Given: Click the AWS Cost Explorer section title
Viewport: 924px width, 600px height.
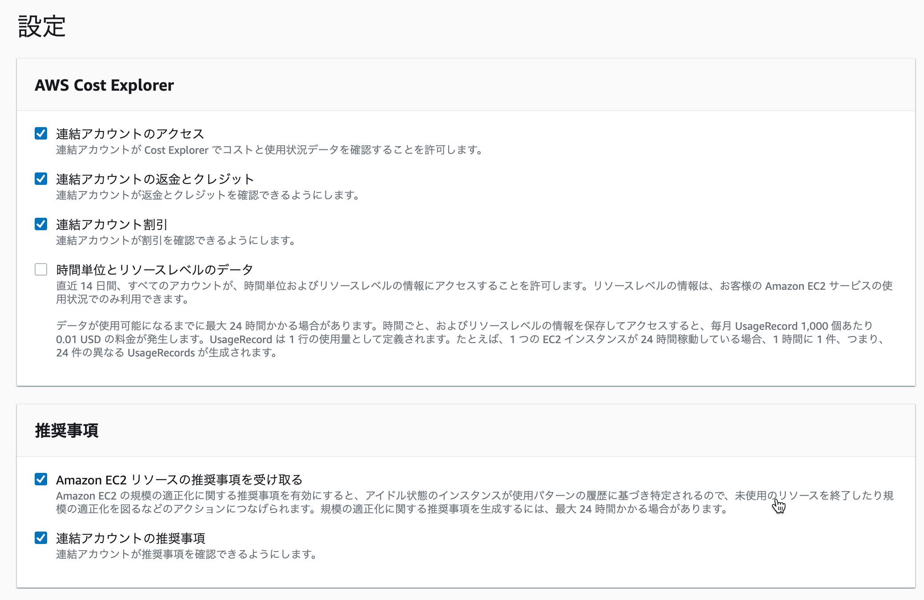Looking at the screenshot, I should coord(104,85).
